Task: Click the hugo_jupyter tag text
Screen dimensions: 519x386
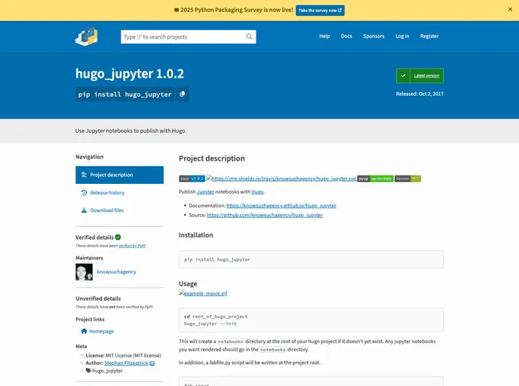Action: [107, 371]
